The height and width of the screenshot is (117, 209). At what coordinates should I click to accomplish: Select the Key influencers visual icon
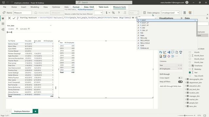pyautogui.click(x=165, y=52)
